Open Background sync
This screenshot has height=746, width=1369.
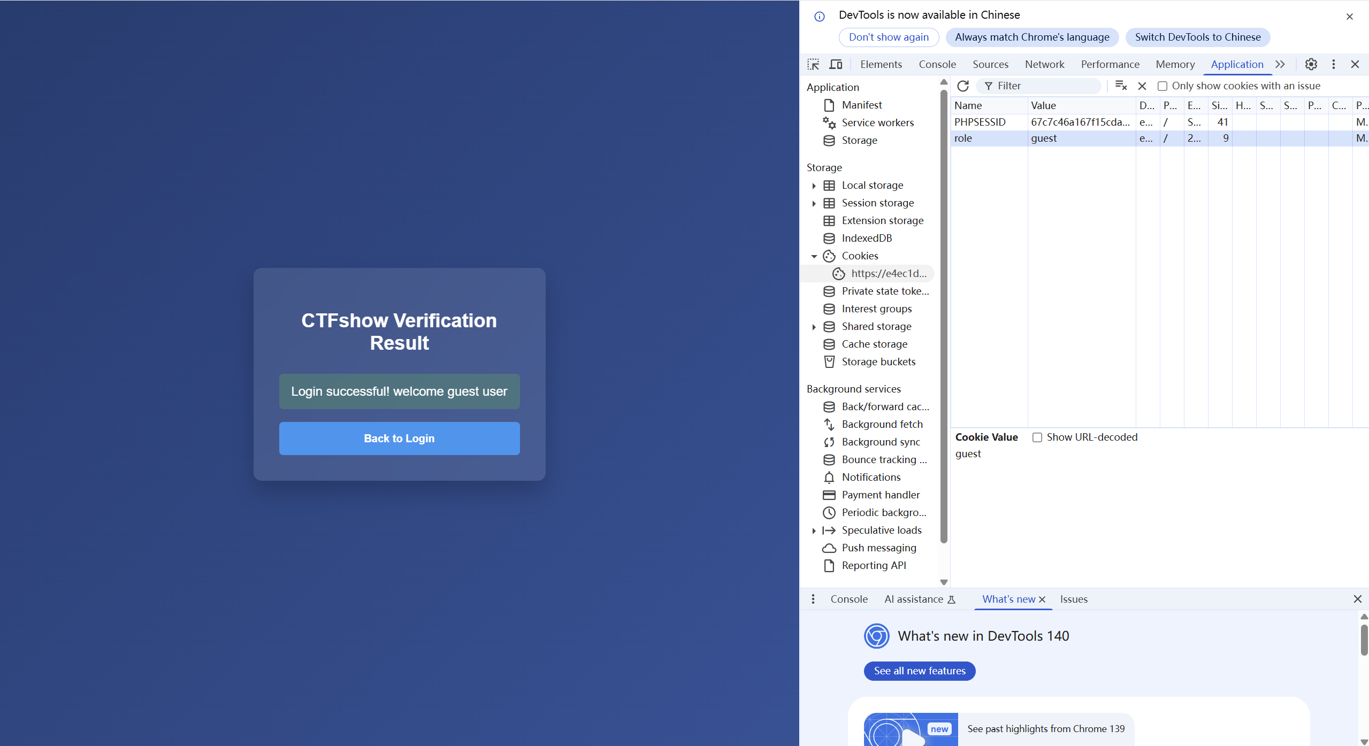881,442
